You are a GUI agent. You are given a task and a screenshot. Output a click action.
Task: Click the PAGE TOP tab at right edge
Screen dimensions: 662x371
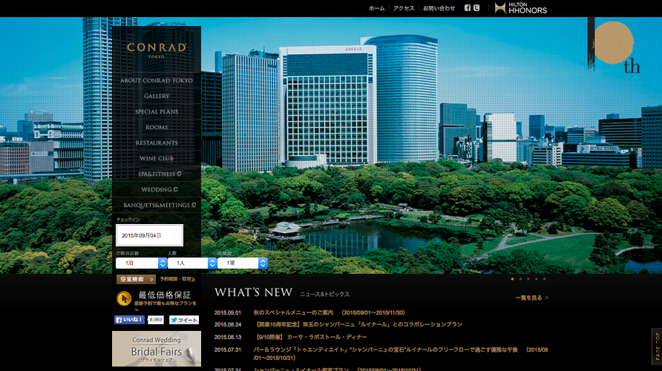pos(657,346)
